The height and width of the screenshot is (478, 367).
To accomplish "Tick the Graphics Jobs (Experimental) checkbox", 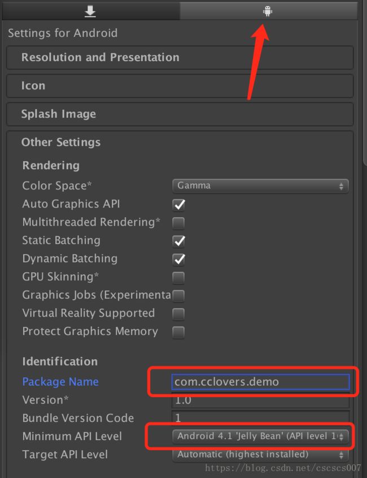I will click(x=178, y=296).
